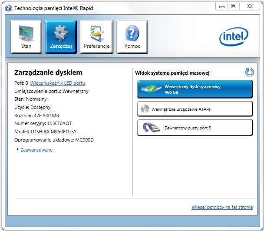Screen dimensions: 264x231
Task: Click the Zarządzanie dyskiem heading
Action: (48, 73)
